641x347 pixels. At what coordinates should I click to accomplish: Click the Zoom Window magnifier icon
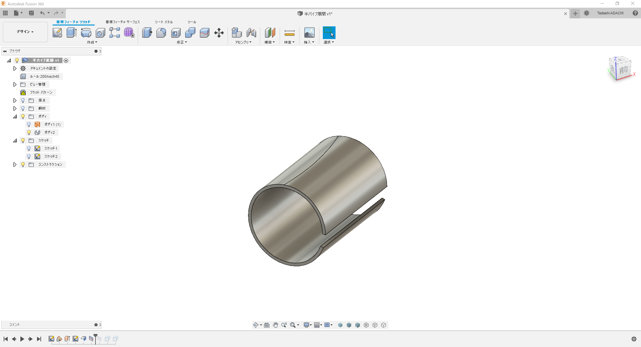coord(293,325)
